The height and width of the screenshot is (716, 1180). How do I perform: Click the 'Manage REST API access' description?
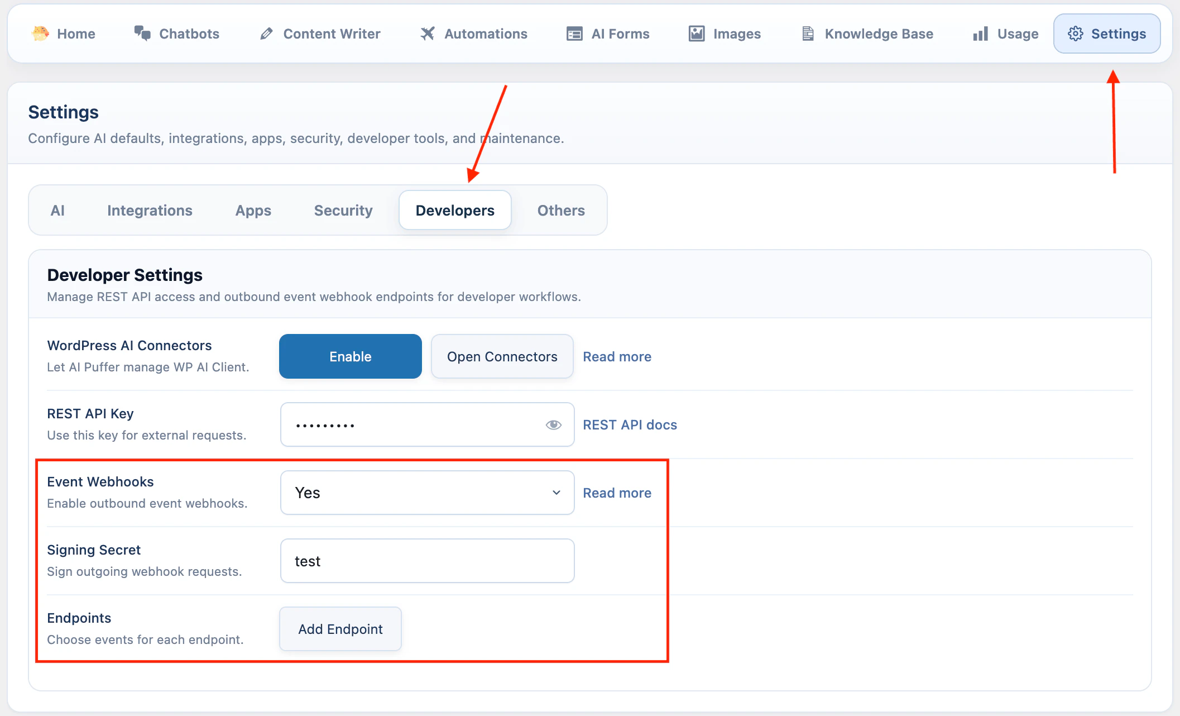314,297
